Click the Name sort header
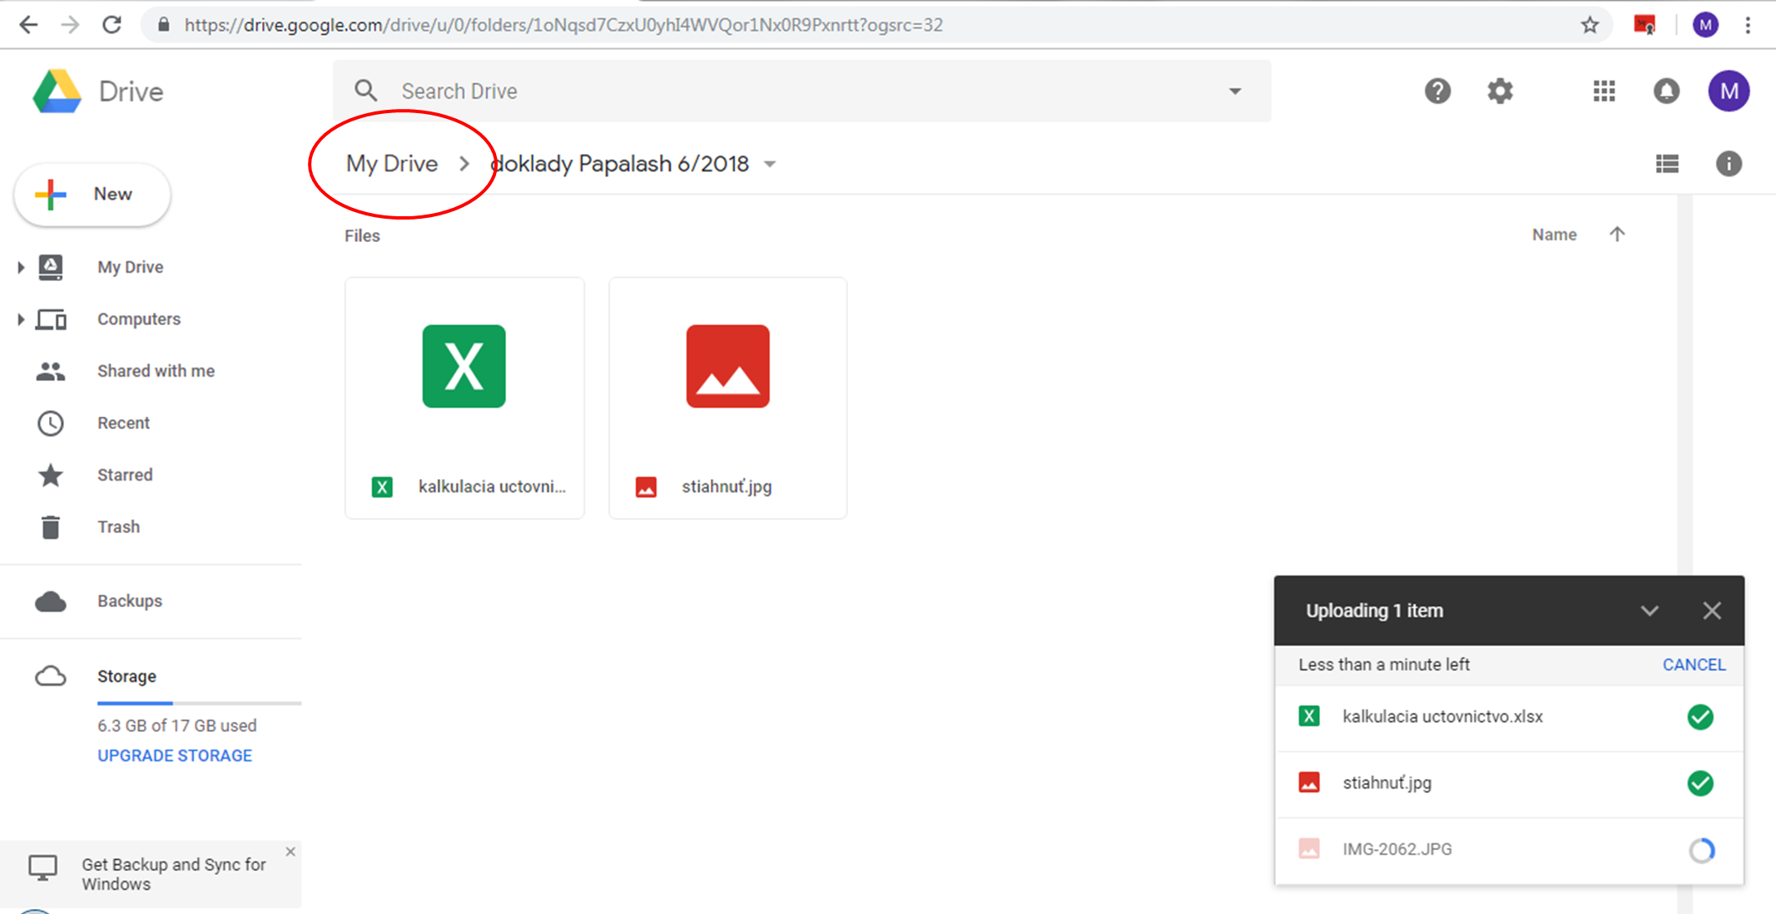 (1554, 235)
